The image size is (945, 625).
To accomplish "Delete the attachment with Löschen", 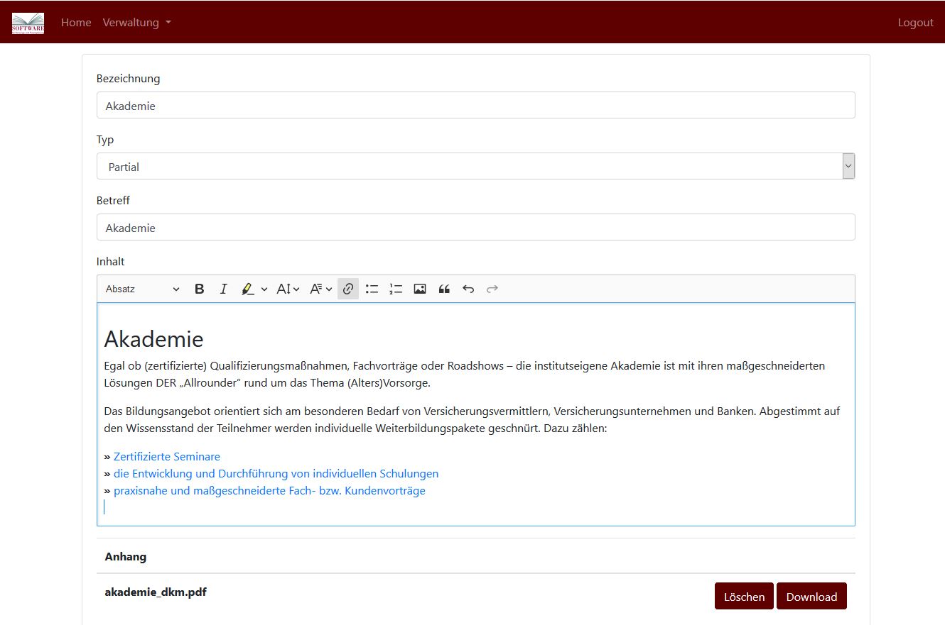I will coord(744,596).
